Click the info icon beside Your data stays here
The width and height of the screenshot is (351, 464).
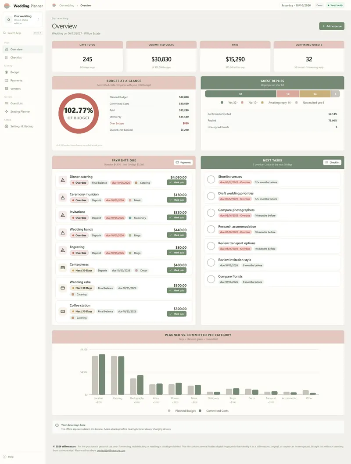[x=57, y=425]
